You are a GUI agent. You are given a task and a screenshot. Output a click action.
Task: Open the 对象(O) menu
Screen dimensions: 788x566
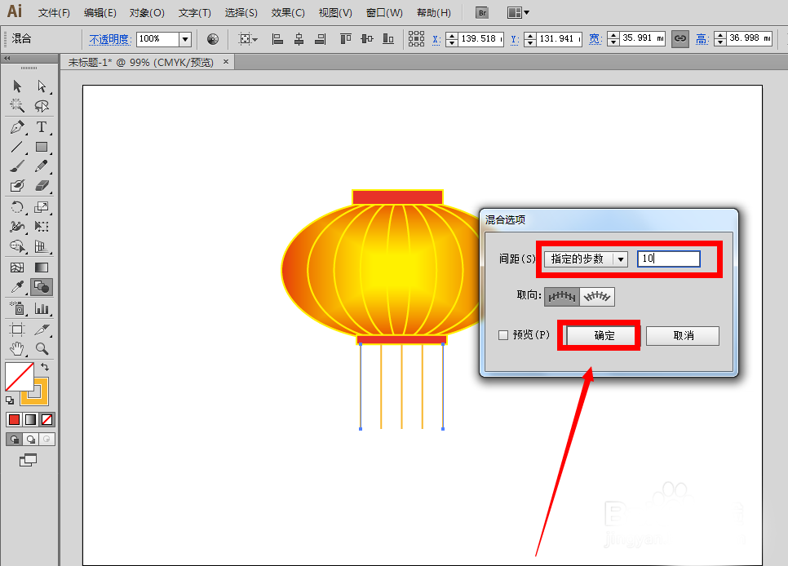point(147,13)
